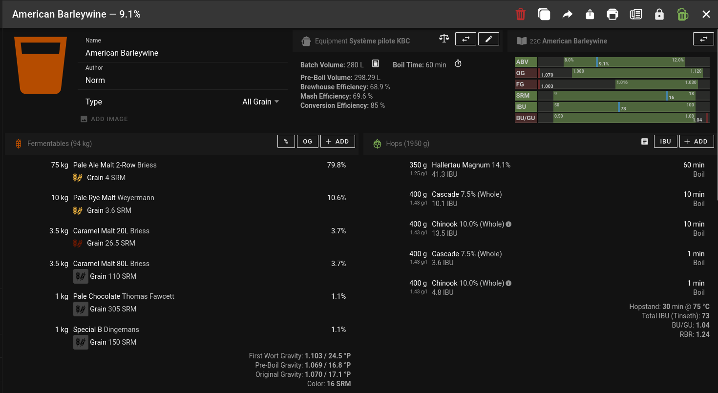
Task: Click the Author field containing Norm
Action: point(183,80)
